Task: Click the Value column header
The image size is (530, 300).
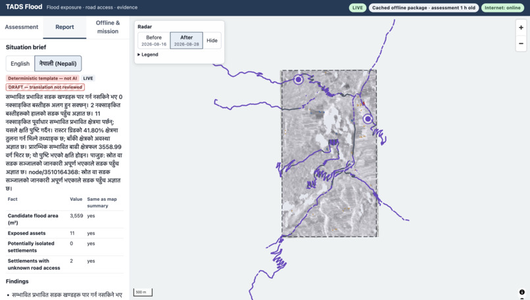Action: pyautogui.click(x=76, y=199)
